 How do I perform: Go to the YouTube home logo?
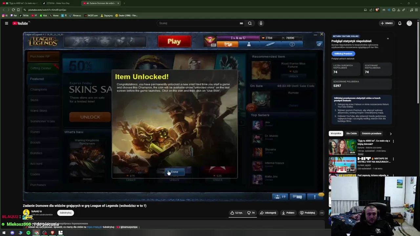click(x=20, y=23)
